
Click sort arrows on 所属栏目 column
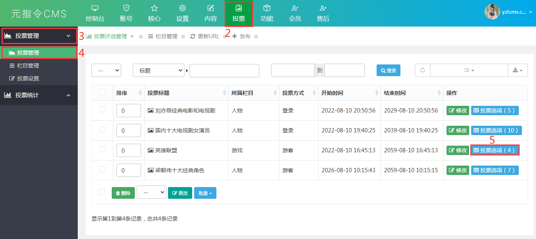[275, 93]
